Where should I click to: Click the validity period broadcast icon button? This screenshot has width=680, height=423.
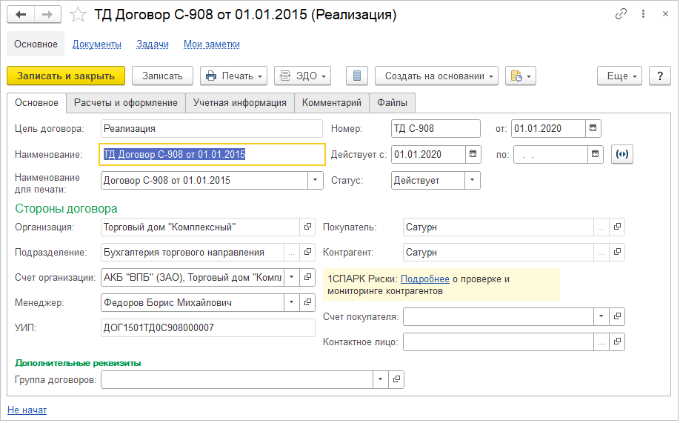coord(622,154)
